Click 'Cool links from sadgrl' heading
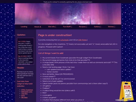Image resolution: width=136 pixels, height=102 pixels. (x=25, y=84)
